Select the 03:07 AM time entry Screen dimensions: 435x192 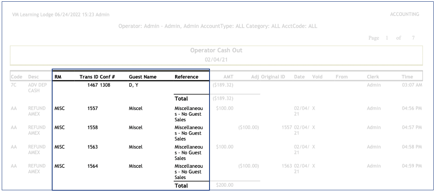(x=411, y=85)
